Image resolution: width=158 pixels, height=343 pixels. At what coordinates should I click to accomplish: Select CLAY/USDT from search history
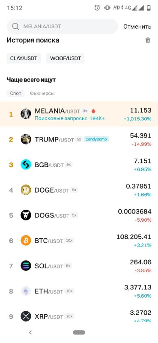(24, 58)
